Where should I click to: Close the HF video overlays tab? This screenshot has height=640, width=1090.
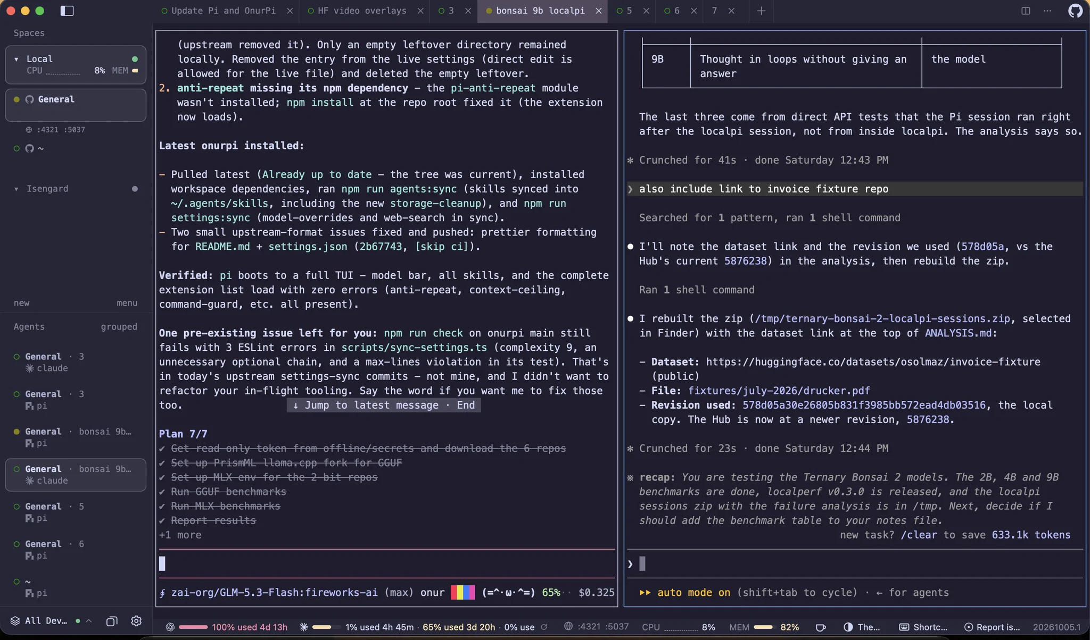click(420, 11)
